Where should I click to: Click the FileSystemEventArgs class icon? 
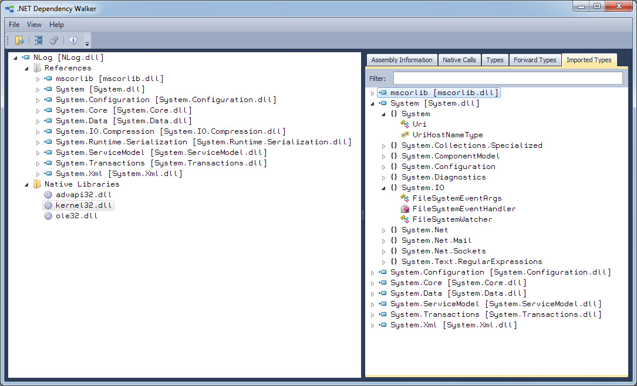405,198
